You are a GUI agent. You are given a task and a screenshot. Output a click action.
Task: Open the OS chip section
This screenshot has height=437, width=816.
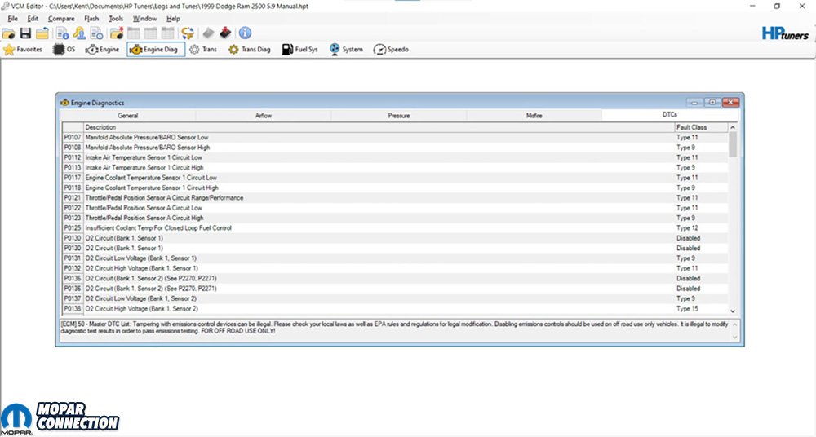(64, 50)
